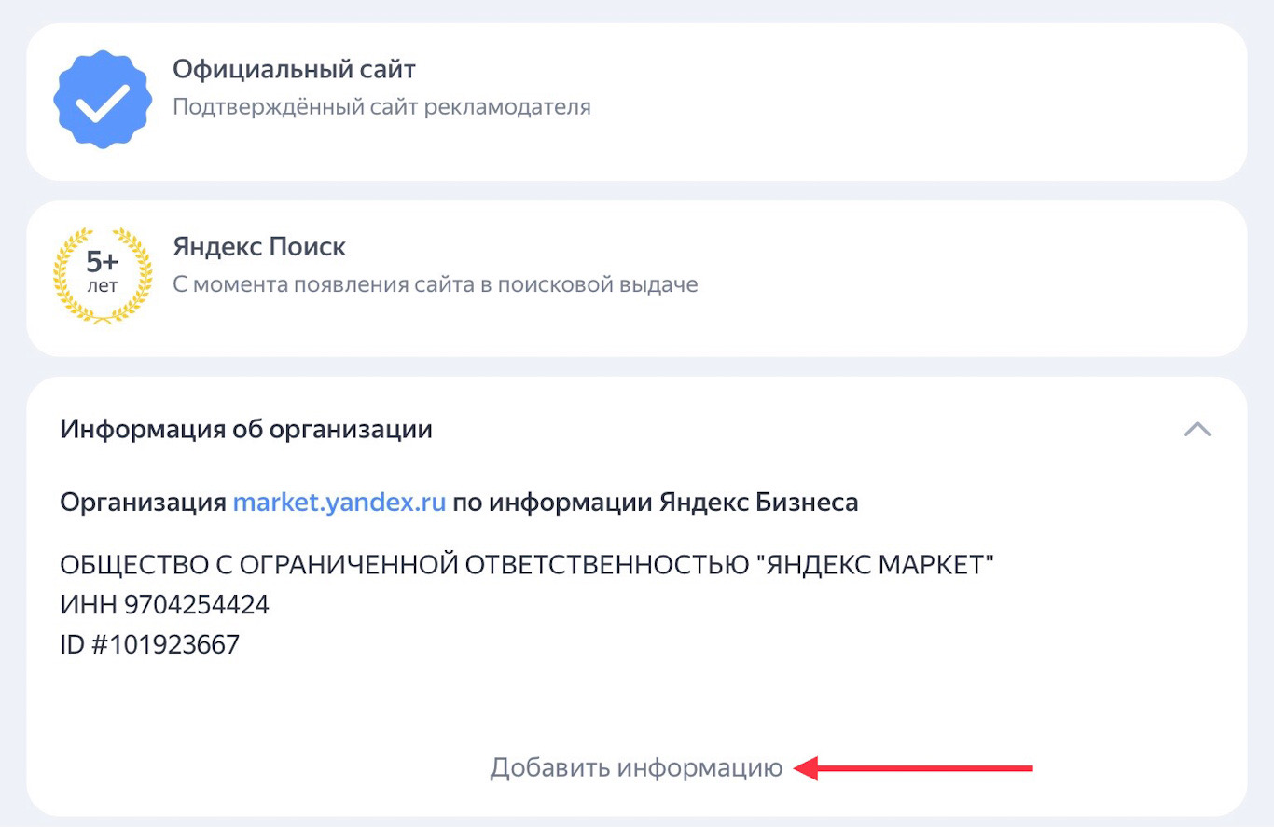
Task: Click the "Добавить информацию" link
Action: tap(636, 768)
